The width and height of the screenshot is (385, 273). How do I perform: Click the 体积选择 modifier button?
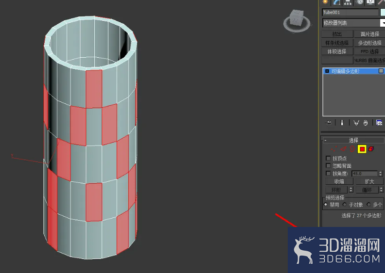(x=337, y=51)
